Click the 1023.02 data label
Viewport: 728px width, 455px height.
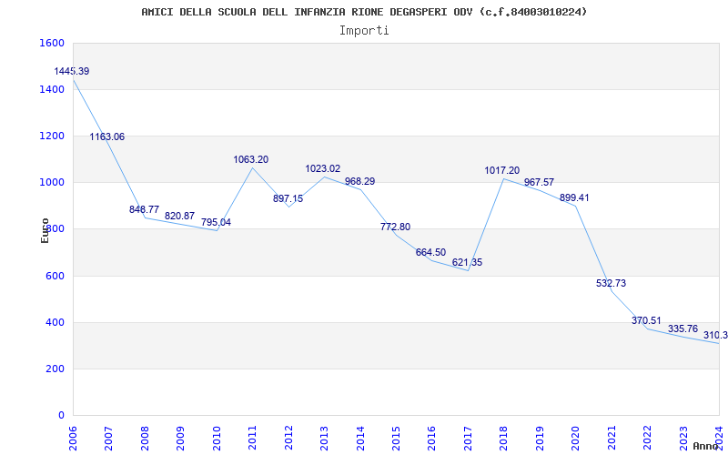coord(323,169)
